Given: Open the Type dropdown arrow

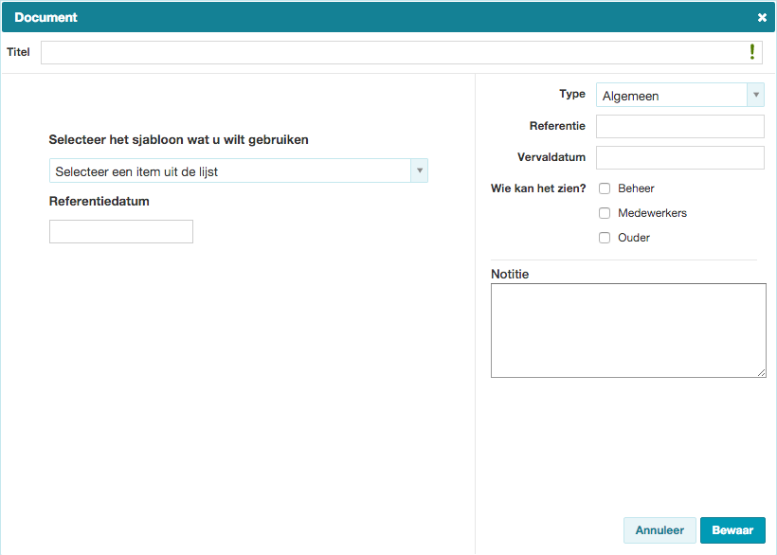Looking at the screenshot, I should [x=756, y=95].
